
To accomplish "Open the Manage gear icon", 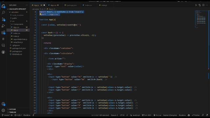I will (3, 110).
